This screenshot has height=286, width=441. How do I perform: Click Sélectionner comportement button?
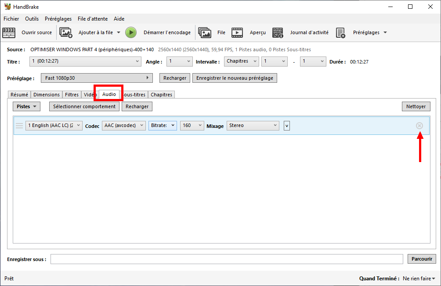click(x=84, y=106)
